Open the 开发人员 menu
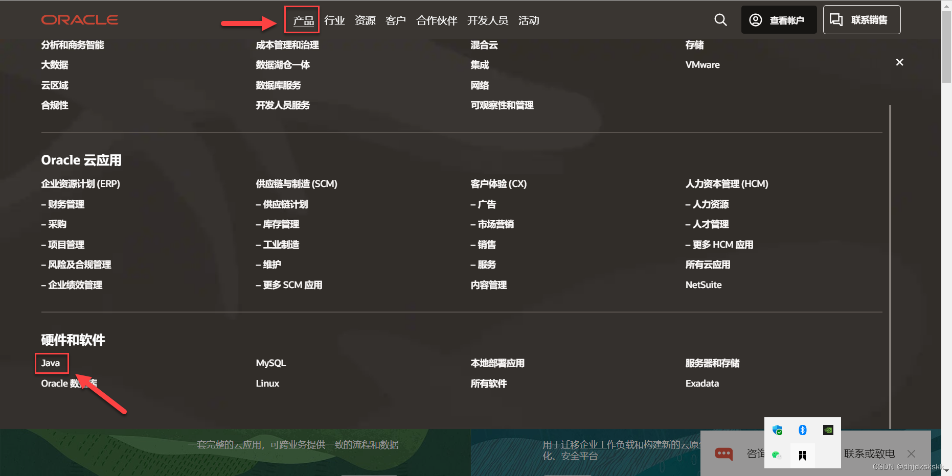This screenshot has height=476, width=952. click(x=488, y=20)
